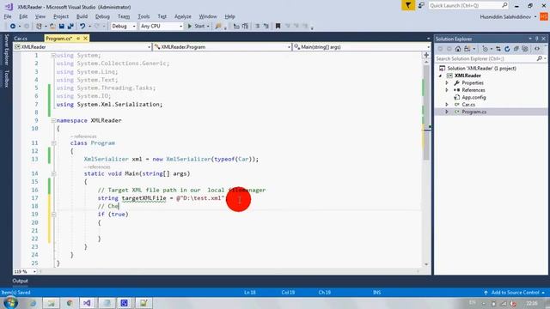Collapse the namespace XMLReader code block
Image resolution: width=550 pixels, height=309 pixels.
point(53,120)
